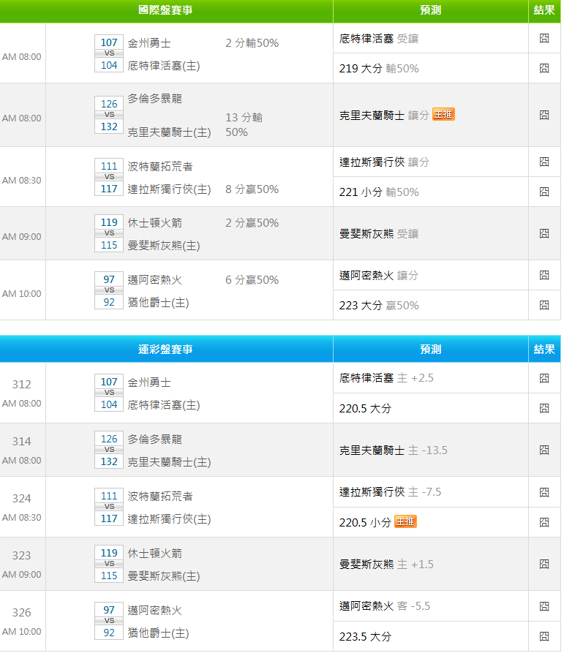Screen dimensions: 564x664
Task: Click score 107 in the 國際盤 table
Action: [x=109, y=42]
